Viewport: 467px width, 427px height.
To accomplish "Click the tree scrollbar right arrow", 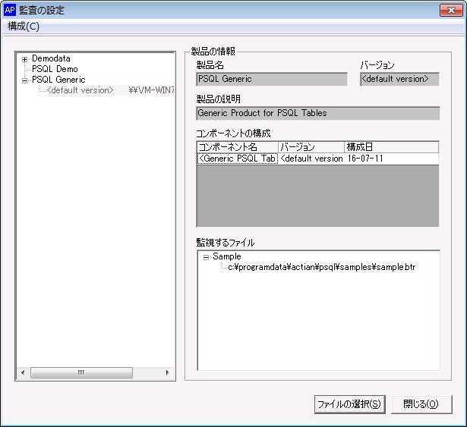I will (169, 372).
